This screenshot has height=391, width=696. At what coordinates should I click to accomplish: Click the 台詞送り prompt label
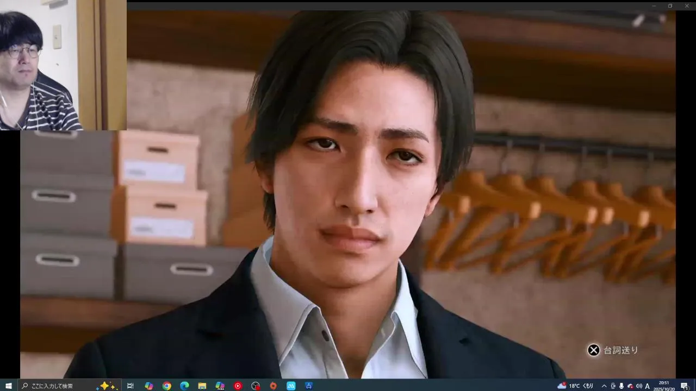[x=621, y=350]
